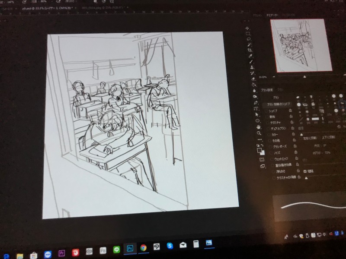Click the Navigator preview thumbnail
Image resolution: width=346 pixels, height=259 pixels.
tap(301, 46)
